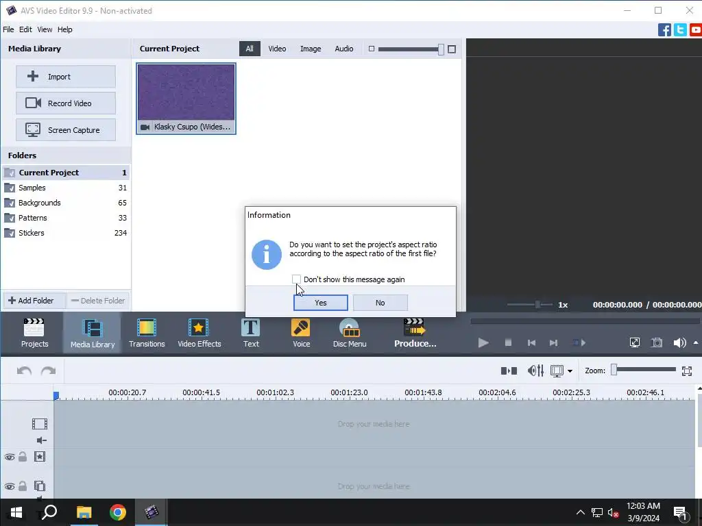Image resolution: width=702 pixels, height=526 pixels.
Task: Click the large thumbnails icon
Action: 452,49
